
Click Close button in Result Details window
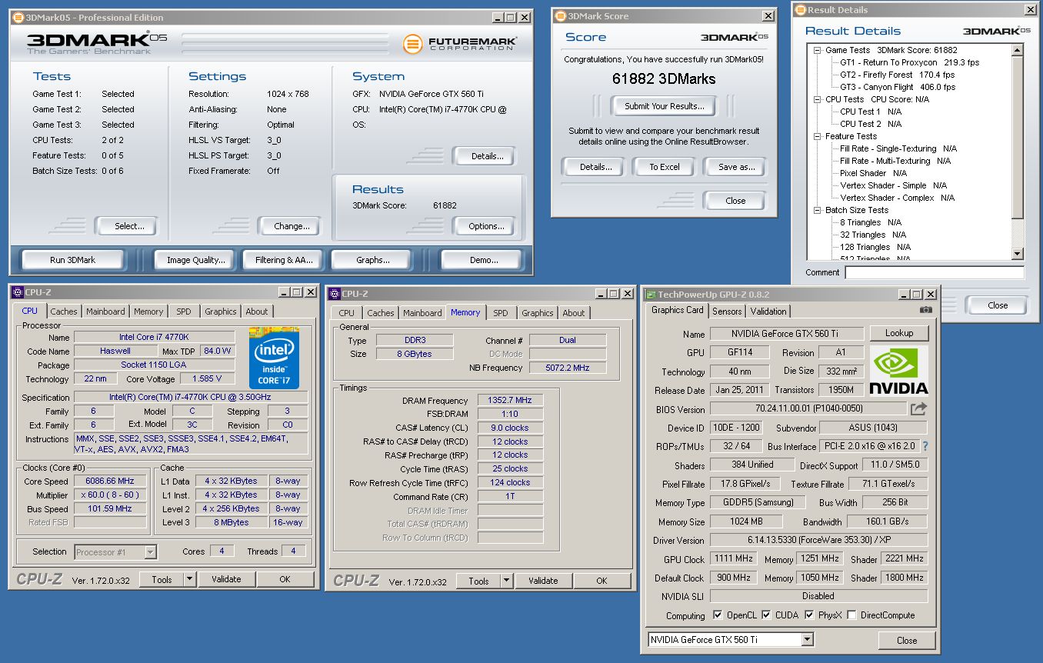click(x=998, y=305)
